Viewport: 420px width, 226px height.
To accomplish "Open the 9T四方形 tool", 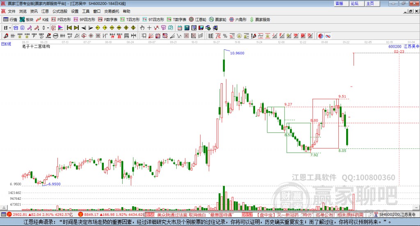I will (153, 20).
